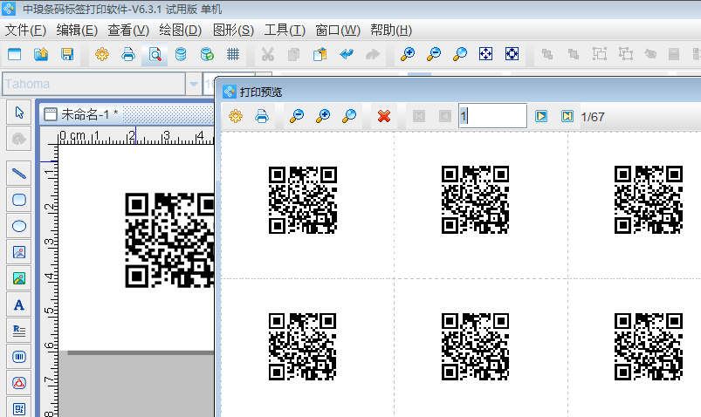Pick the text tool (A icon)

coord(19,305)
